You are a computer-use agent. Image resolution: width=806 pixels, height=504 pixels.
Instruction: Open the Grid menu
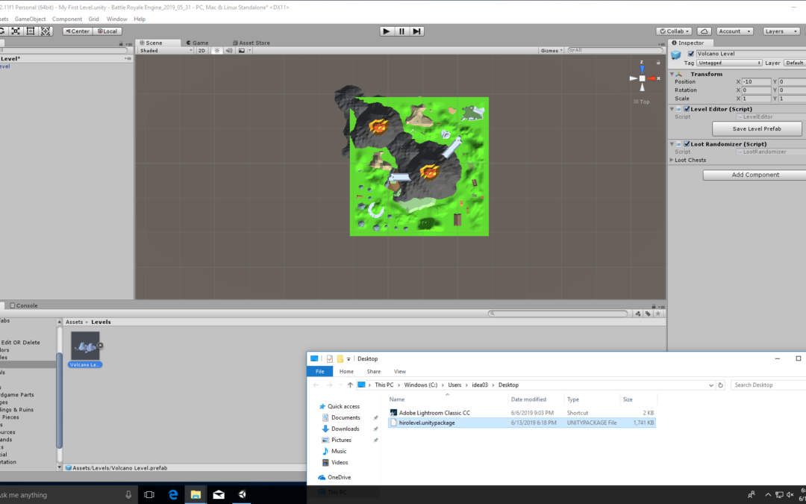point(93,19)
